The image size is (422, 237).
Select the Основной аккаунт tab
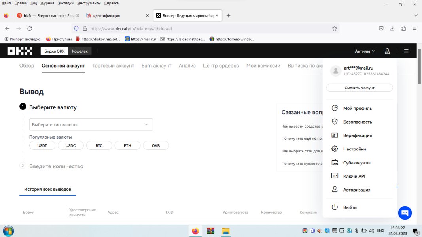(x=63, y=66)
